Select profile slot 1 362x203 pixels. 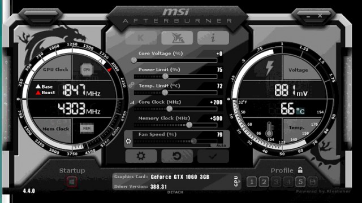(x=252, y=182)
